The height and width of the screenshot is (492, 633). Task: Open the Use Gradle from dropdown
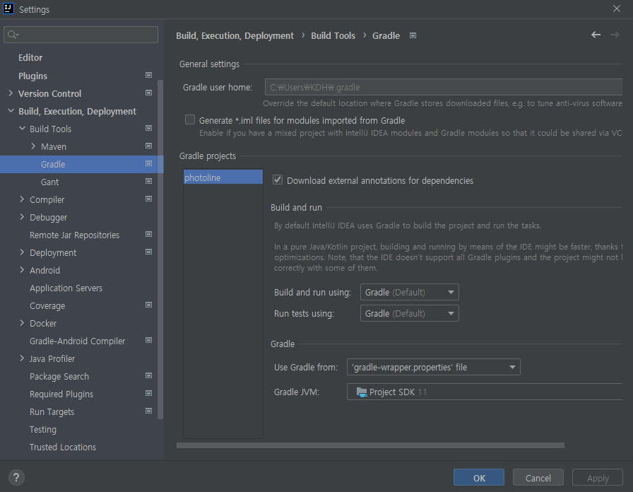(434, 367)
